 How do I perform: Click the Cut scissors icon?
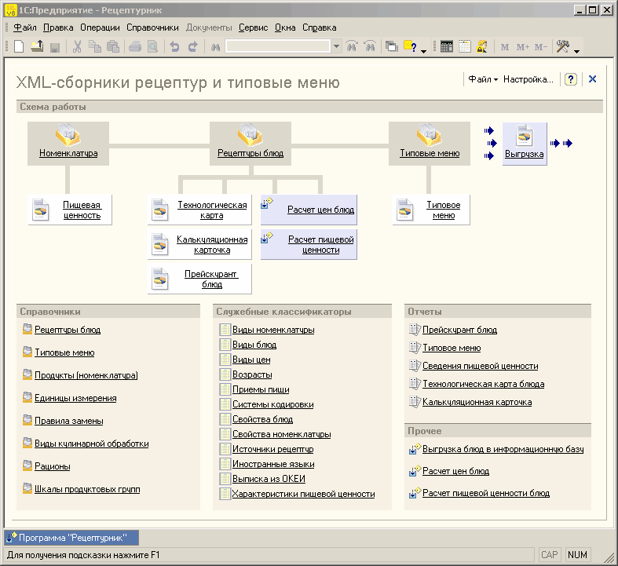click(77, 46)
